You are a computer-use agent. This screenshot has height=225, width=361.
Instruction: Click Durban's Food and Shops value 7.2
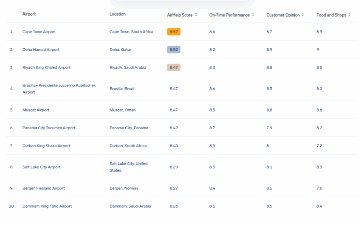tap(319, 146)
